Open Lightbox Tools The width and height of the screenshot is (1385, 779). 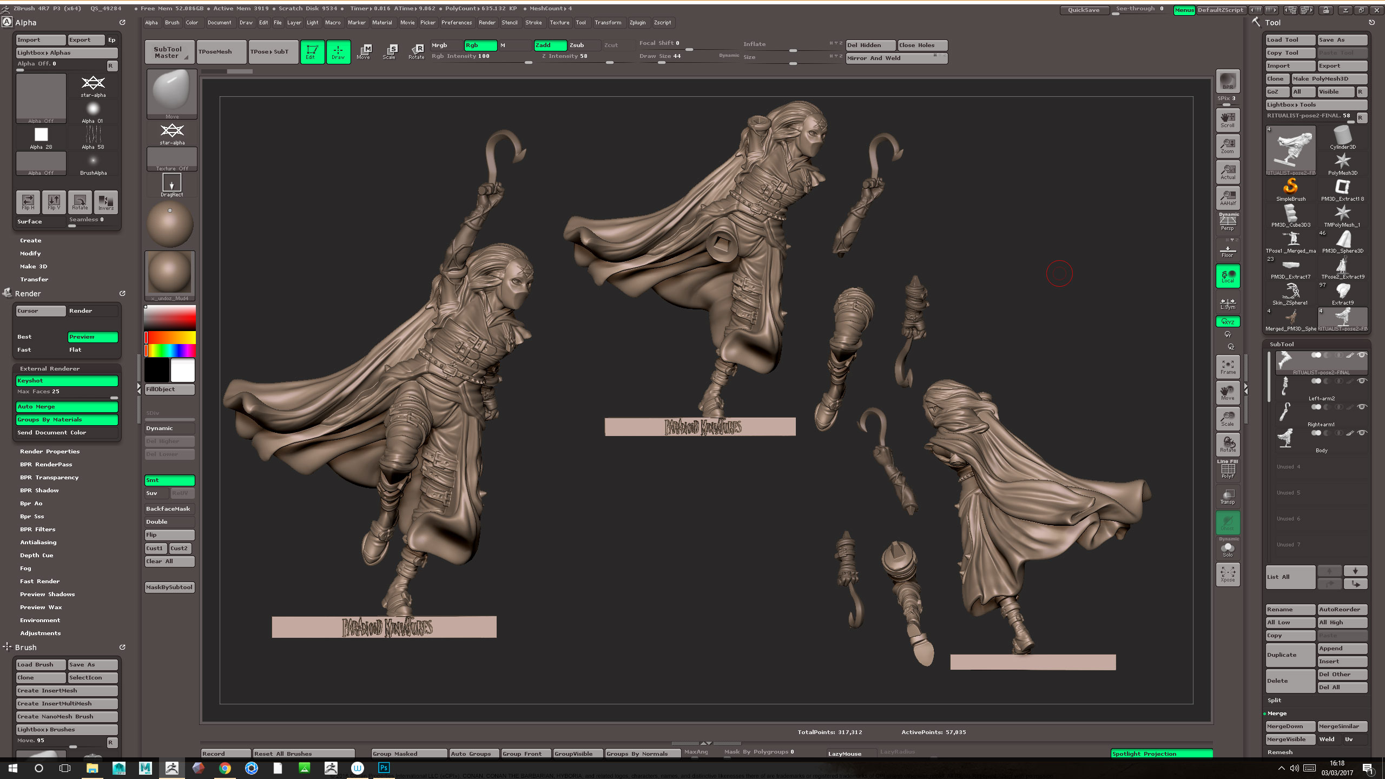[1316, 105]
